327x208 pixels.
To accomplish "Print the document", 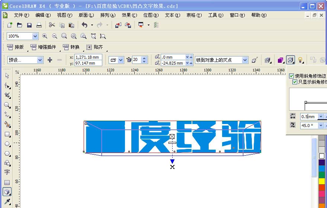I will 39,25.
